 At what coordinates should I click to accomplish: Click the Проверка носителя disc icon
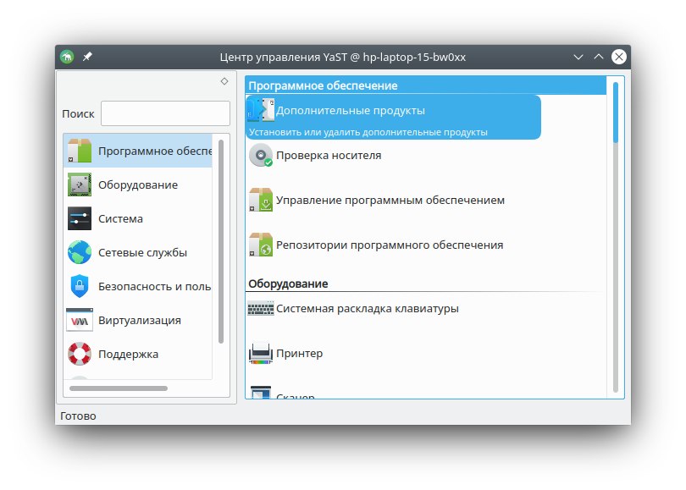click(x=261, y=155)
